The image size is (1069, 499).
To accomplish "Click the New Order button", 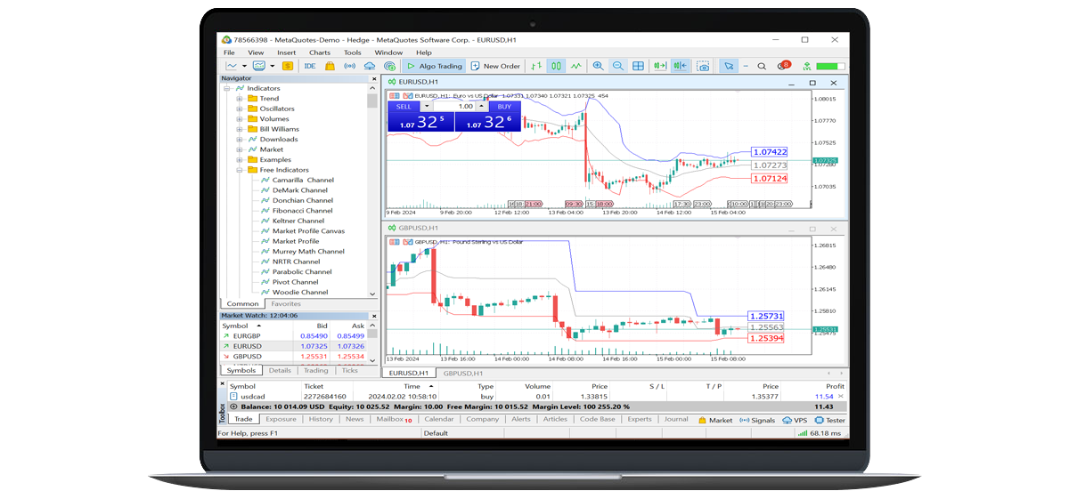I will tap(495, 66).
